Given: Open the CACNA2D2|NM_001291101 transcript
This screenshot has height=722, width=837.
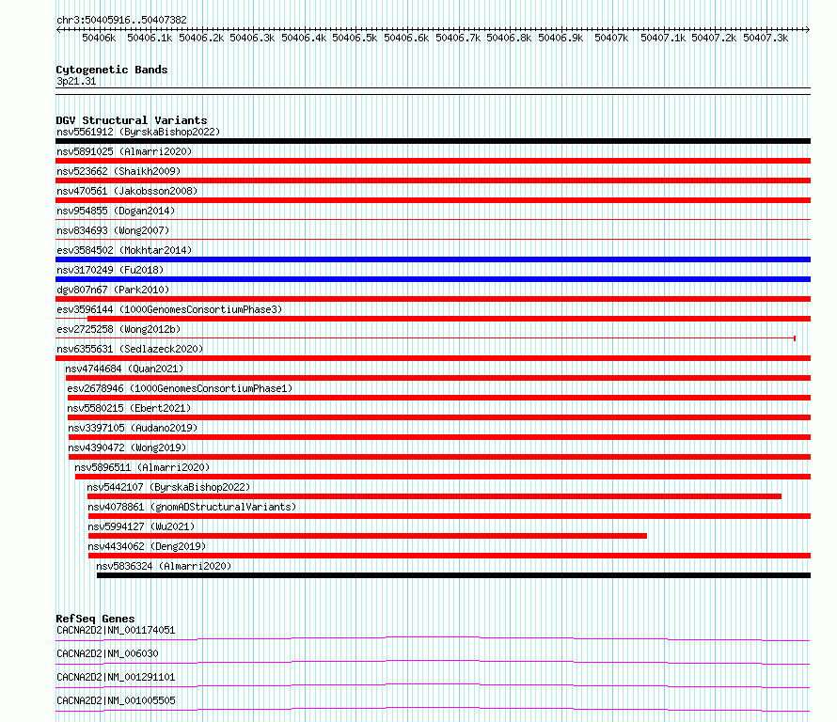Looking at the screenshot, I should (116, 677).
